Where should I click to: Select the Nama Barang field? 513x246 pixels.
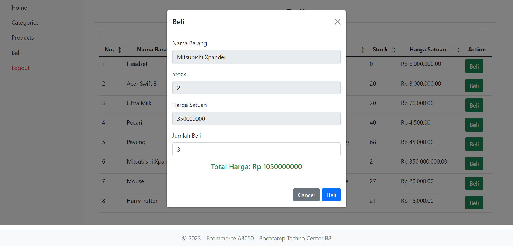tap(256, 57)
